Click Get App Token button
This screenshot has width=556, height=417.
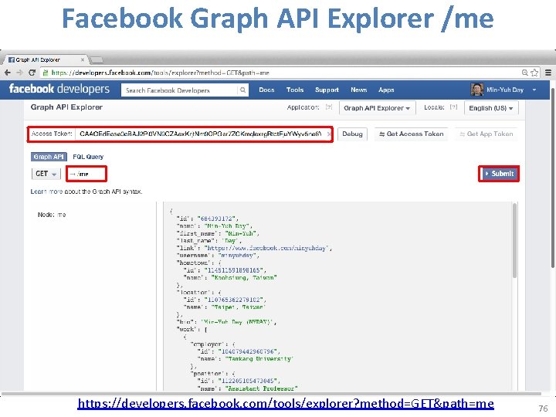pos(486,134)
